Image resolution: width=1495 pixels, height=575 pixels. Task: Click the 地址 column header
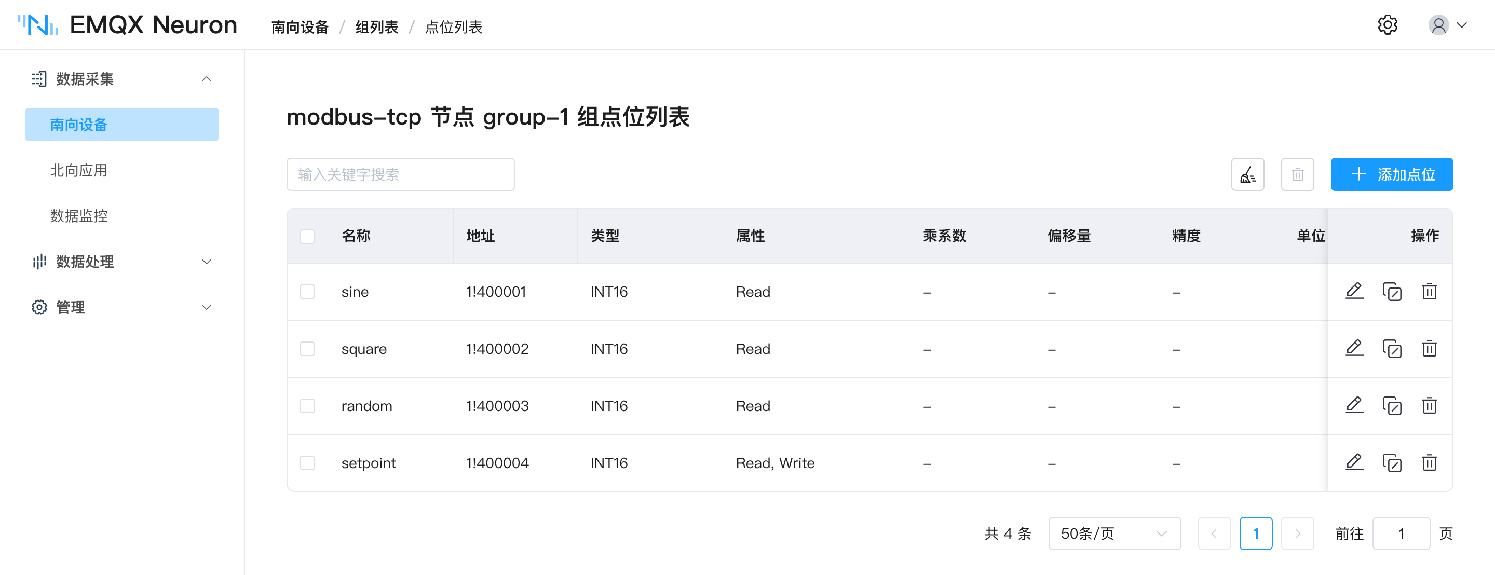(x=481, y=236)
